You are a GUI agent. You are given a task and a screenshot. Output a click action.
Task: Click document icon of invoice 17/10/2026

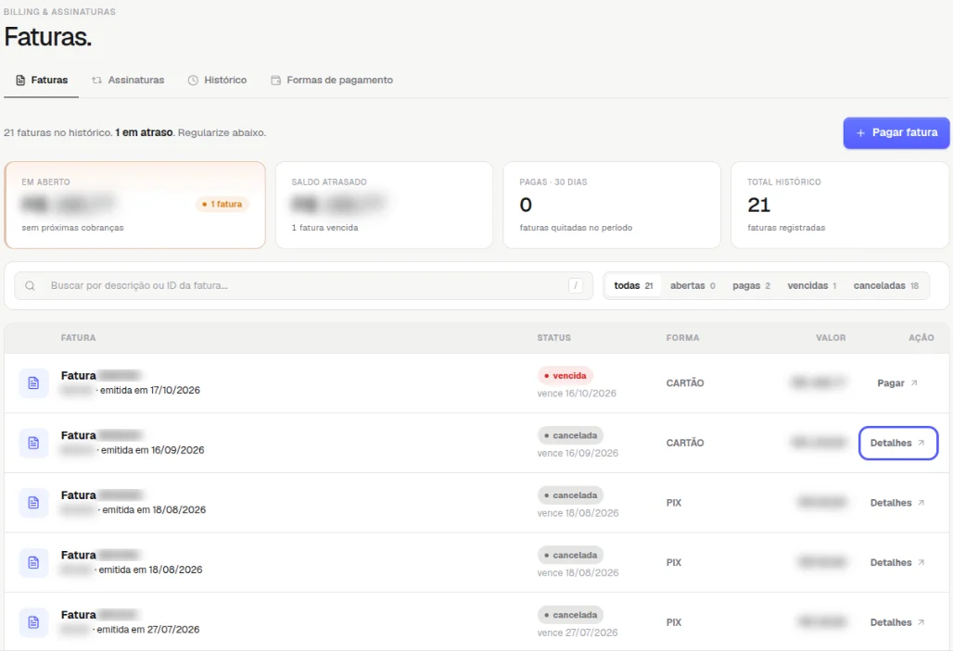tap(33, 383)
